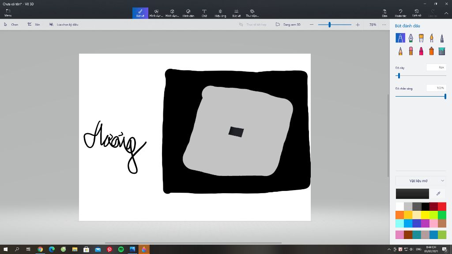The width and height of the screenshot is (452, 254).
Task: Pick the dark red color swatch
Action: (x=433, y=206)
